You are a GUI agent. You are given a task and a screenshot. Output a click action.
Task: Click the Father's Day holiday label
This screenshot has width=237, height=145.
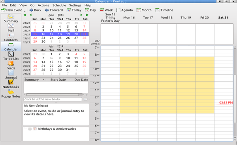point(110,21)
